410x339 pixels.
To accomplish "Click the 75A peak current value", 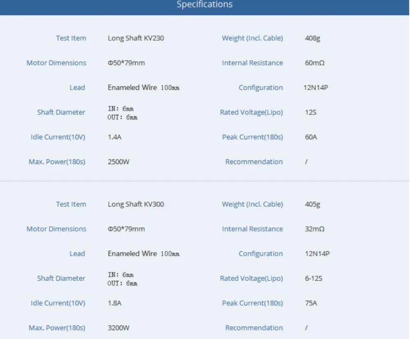I will point(311,303).
